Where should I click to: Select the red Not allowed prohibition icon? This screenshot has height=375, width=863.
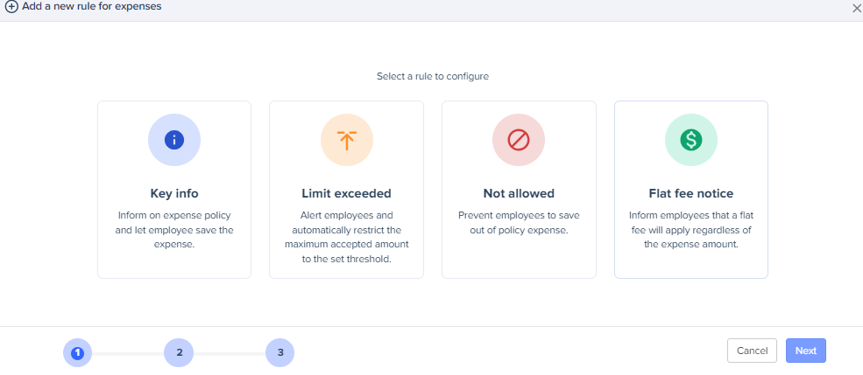coord(519,139)
